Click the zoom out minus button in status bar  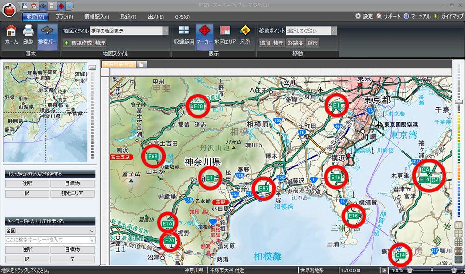pos(410,270)
